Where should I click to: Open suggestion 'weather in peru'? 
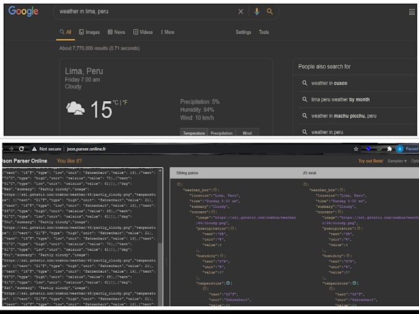point(327,132)
